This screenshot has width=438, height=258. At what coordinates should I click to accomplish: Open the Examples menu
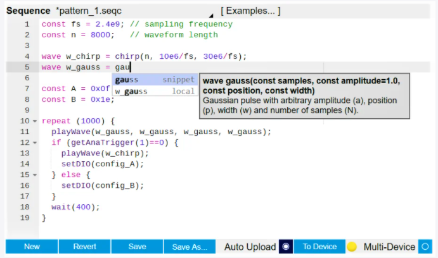click(250, 11)
